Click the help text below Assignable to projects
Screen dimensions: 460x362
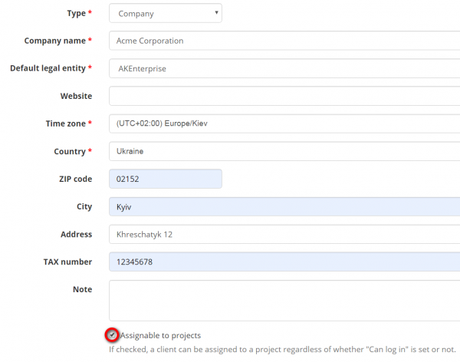tap(284, 350)
